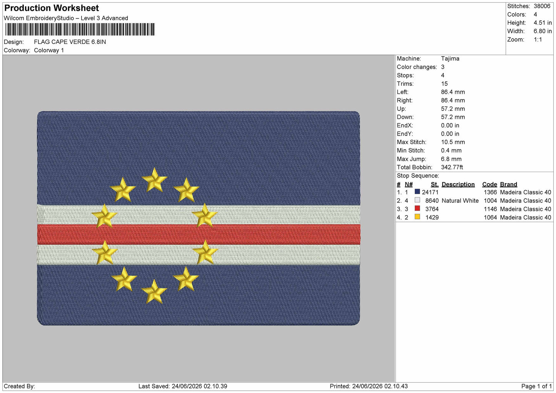Screen dimensions: 556x393
Task: Click the red stripe of the flag
Action: coord(199,234)
